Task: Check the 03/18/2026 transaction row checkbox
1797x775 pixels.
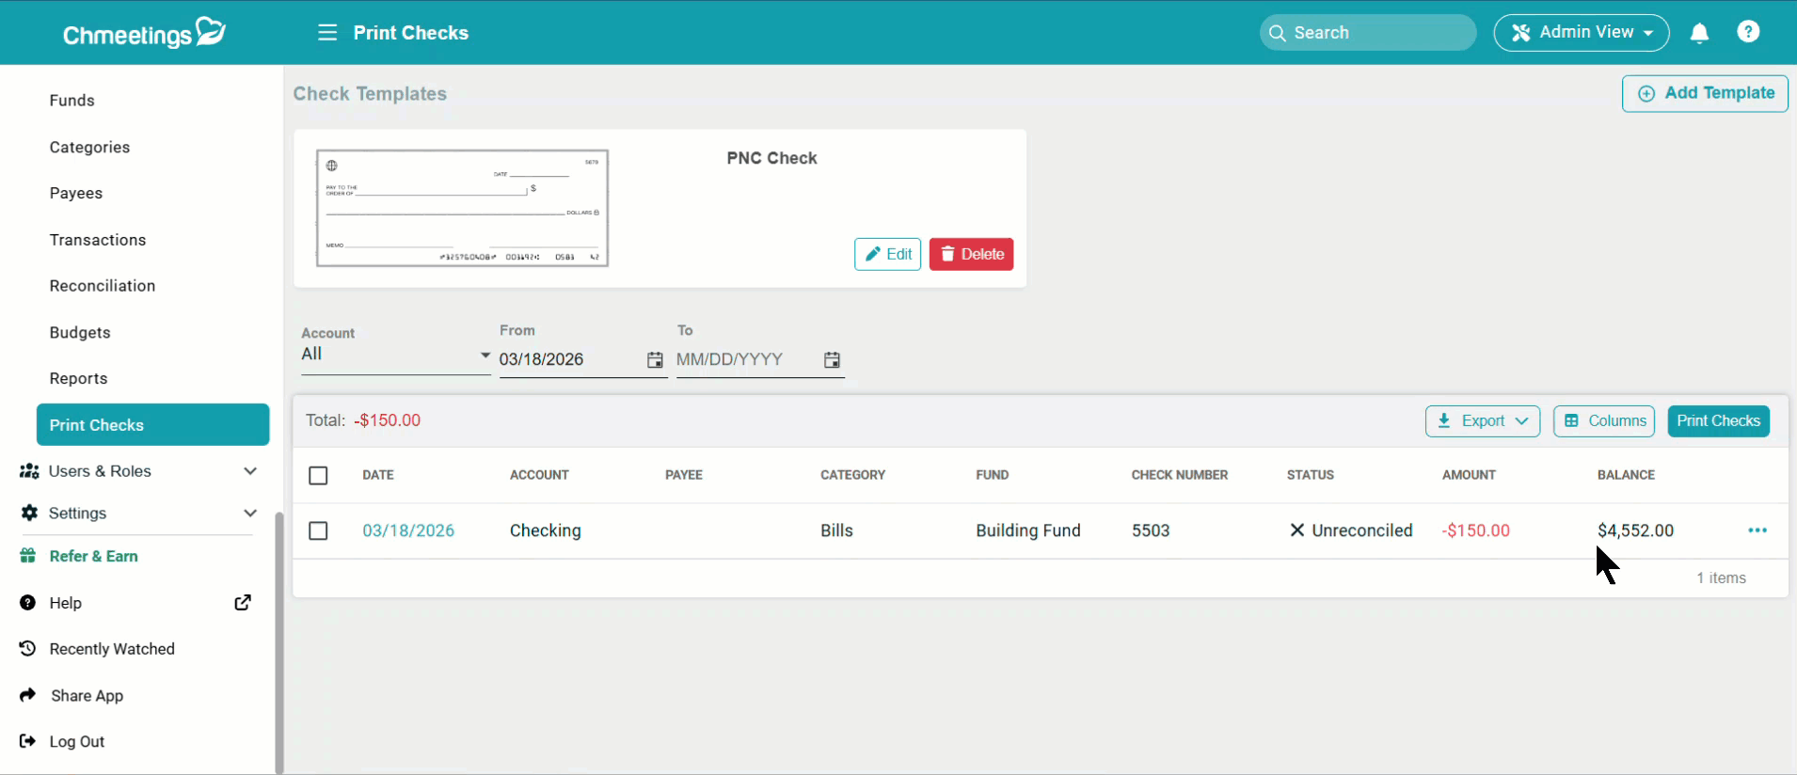Action: click(318, 530)
